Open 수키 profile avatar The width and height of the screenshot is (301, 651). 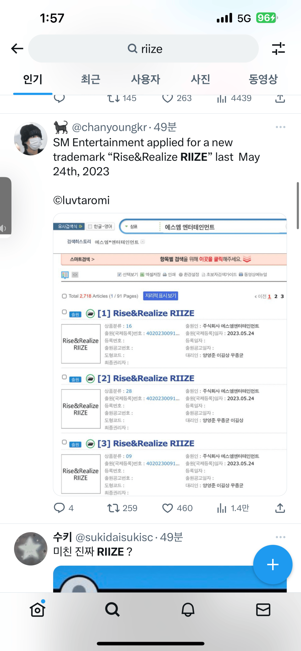31,549
